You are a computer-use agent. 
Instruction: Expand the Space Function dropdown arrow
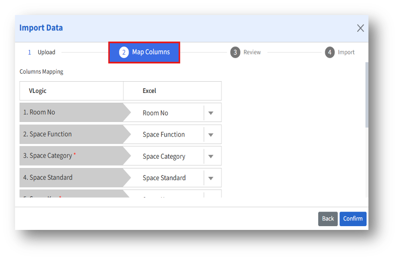[x=211, y=135]
